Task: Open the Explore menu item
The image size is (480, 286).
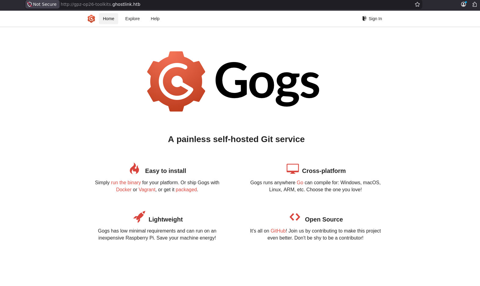Action: point(133,19)
